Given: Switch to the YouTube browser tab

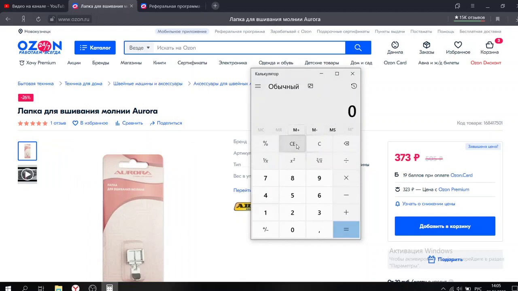Looking at the screenshot, I should 34,6.
